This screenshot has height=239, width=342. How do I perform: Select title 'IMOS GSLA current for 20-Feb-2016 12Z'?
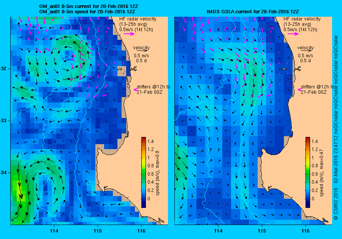tap(253, 11)
